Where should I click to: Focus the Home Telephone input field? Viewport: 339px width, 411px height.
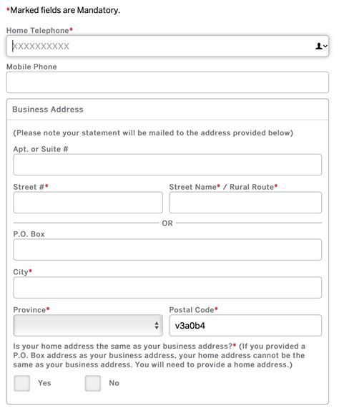(167, 46)
